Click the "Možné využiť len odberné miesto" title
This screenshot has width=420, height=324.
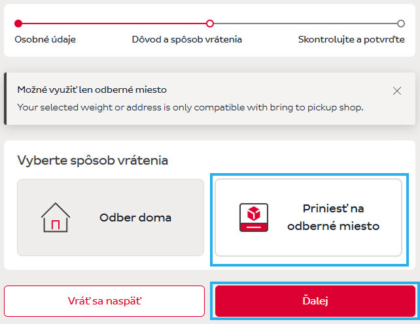(92, 89)
